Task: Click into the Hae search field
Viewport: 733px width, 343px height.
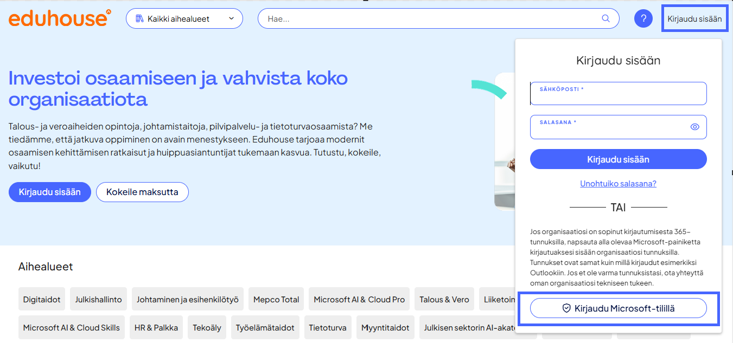Action: click(x=438, y=18)
